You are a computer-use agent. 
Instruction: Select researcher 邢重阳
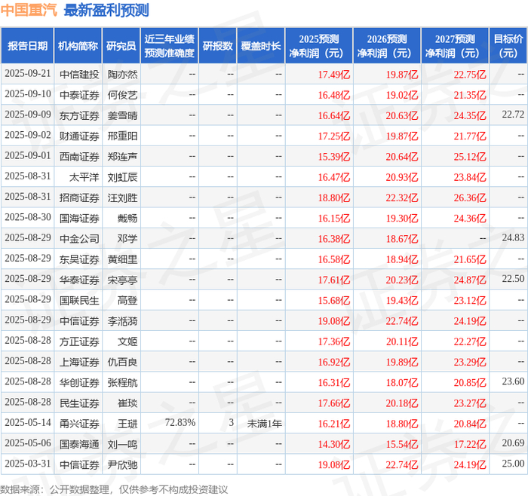122,136
